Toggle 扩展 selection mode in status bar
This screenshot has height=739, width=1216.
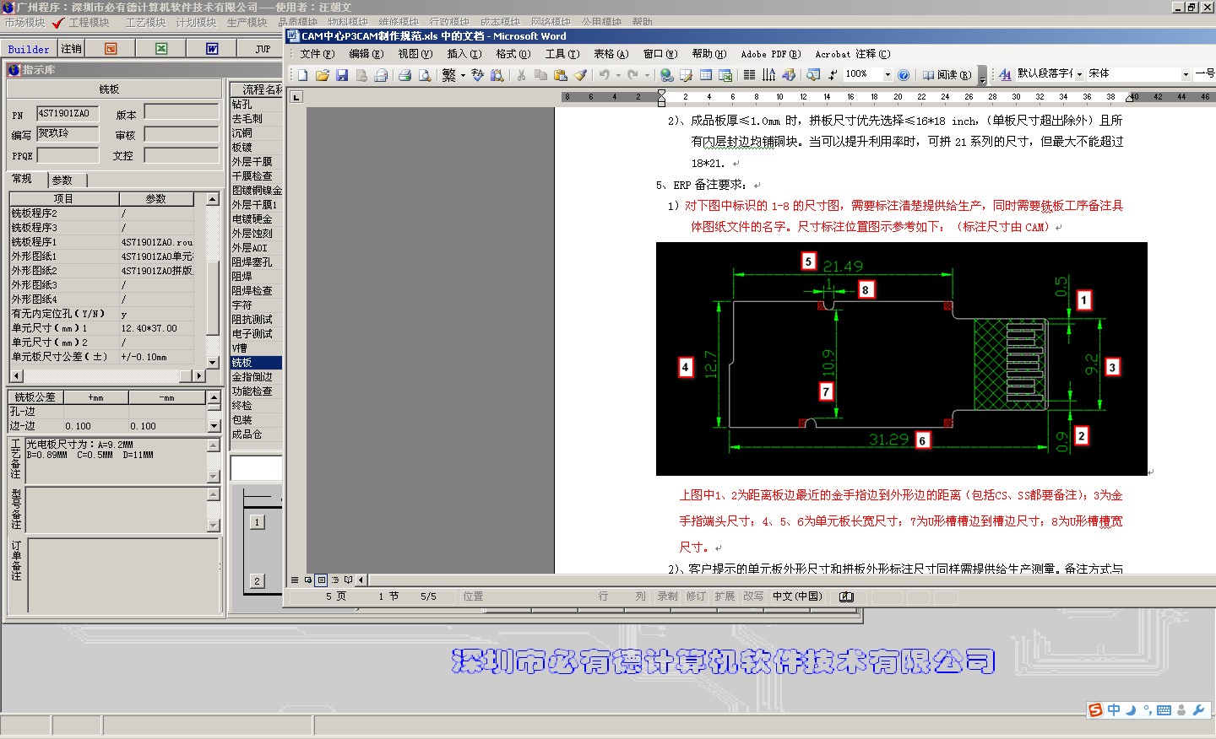[725, 596]
